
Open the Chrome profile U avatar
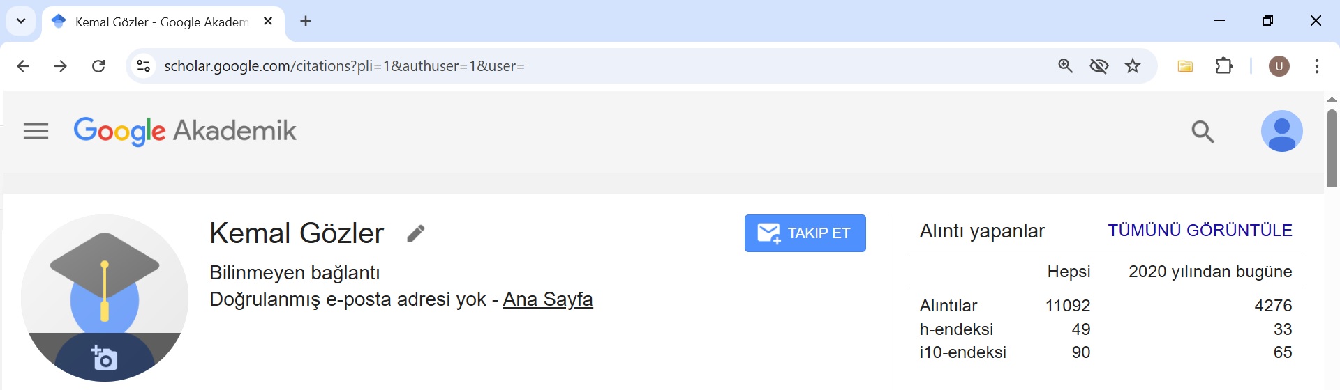(1279, 66)
